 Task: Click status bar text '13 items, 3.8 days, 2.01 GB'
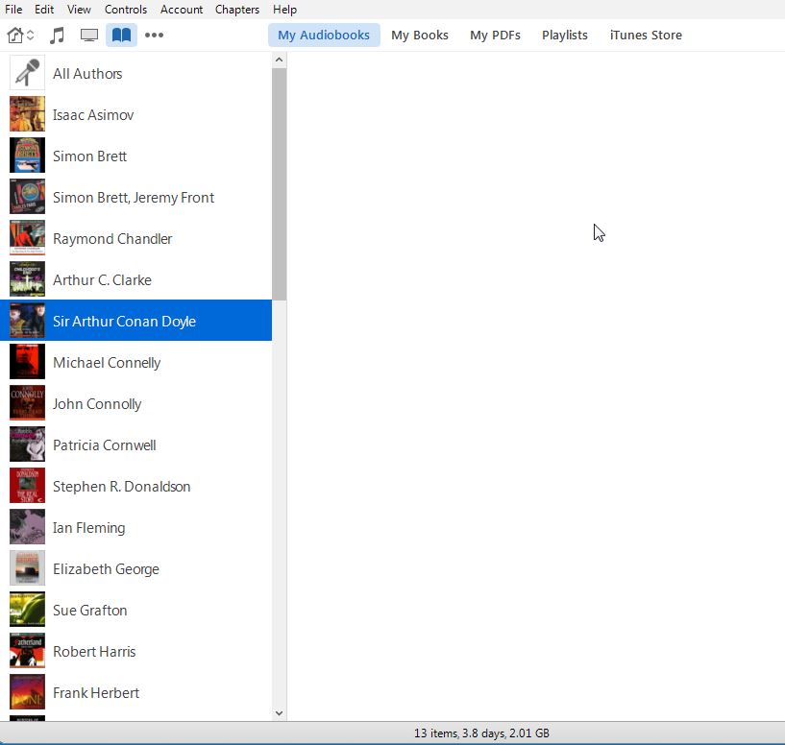[x=481, y=733]
